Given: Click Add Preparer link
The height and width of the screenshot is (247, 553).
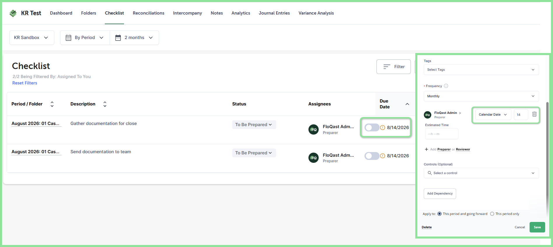Looking at the screenshot, I should pos(444,149).
